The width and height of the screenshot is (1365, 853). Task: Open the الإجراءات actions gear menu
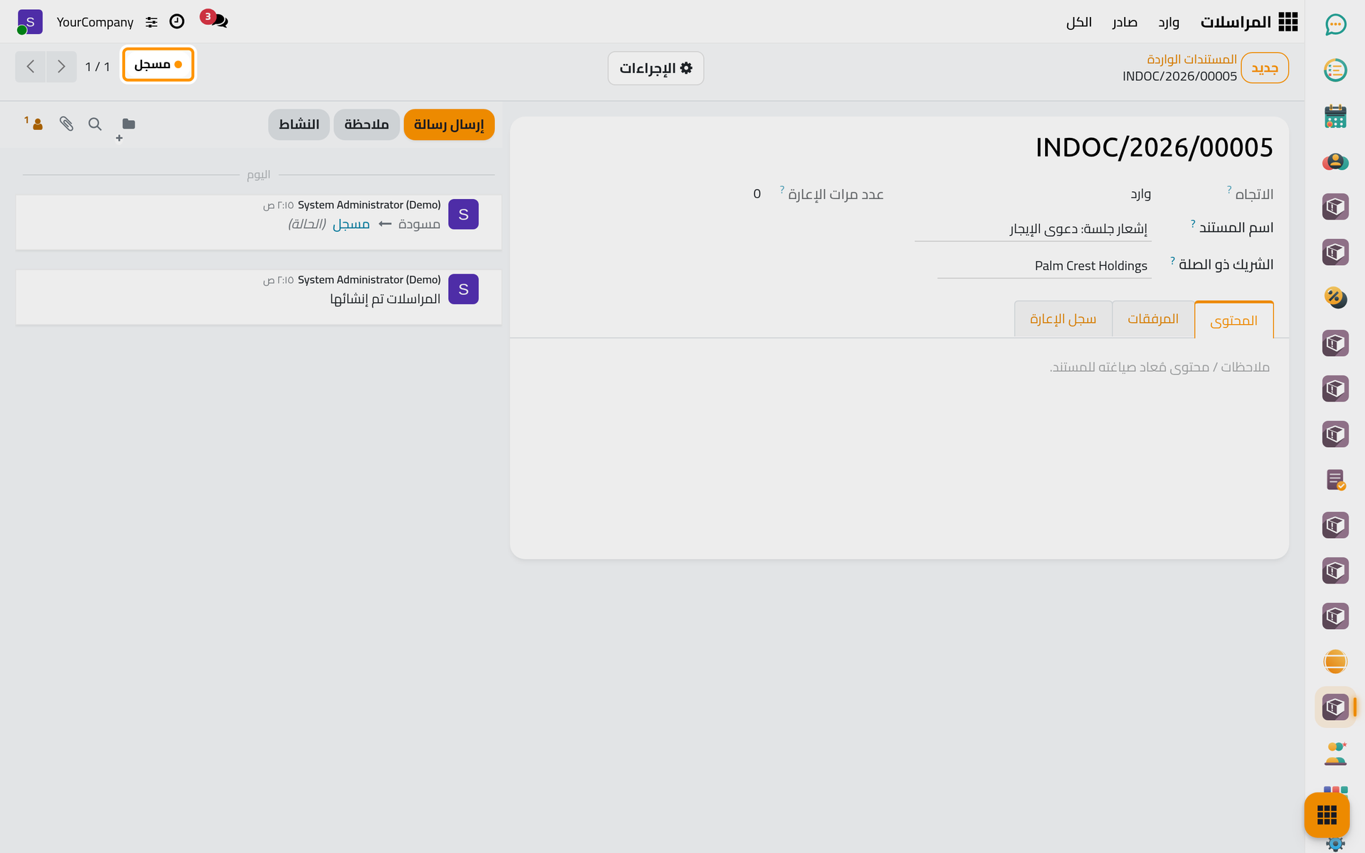tap(655, 68)
